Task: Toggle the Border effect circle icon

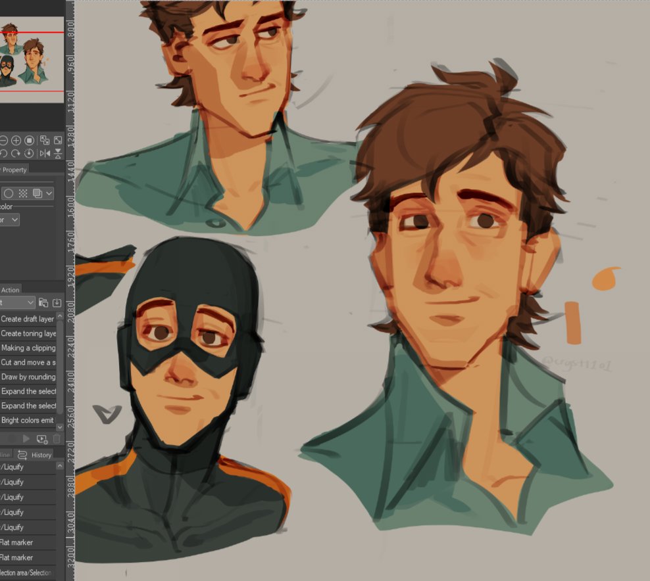Action: click(9, 193)
